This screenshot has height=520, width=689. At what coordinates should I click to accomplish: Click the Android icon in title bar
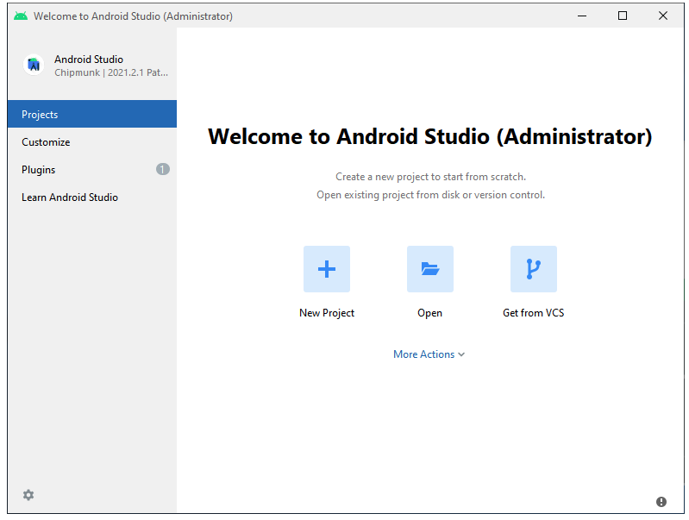21,16
